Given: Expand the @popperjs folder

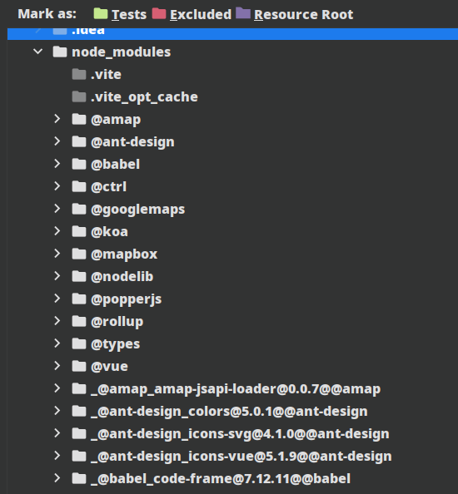Looking at the screenshot, I should (x=57, y=299).
